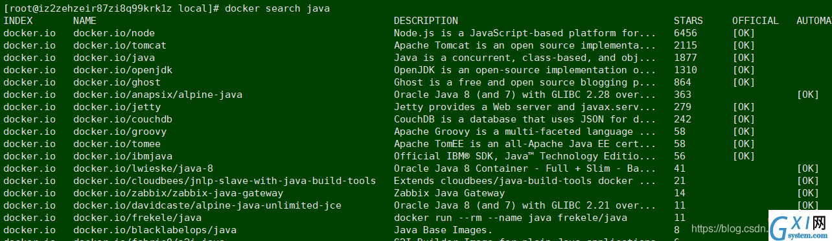The image size is (832, 241).
Task: Click the docker.io/tomcat image name
Action: (120, 45)
